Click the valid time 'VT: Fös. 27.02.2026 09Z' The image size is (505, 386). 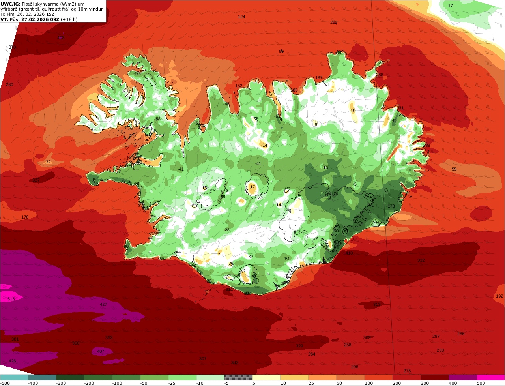tap(30, 19)
